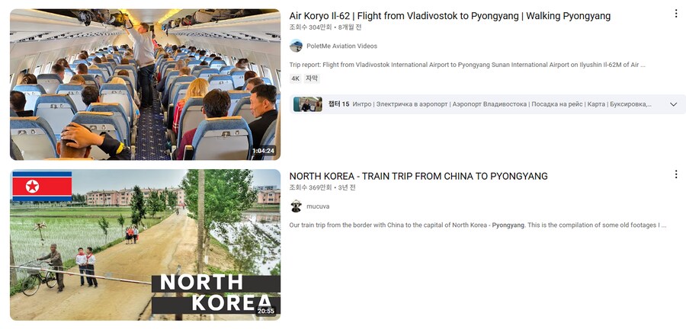Image resolution: width=686 pixels, height=329 pixels.
Task: Click the 20:55 duration badge
Action: (x=266, y=311)
